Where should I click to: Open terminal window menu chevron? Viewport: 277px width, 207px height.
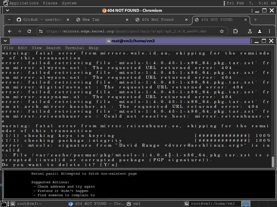coord(5,41)
